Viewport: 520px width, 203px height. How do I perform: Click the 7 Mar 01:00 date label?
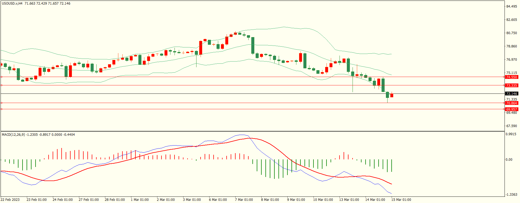coord(244,200)
